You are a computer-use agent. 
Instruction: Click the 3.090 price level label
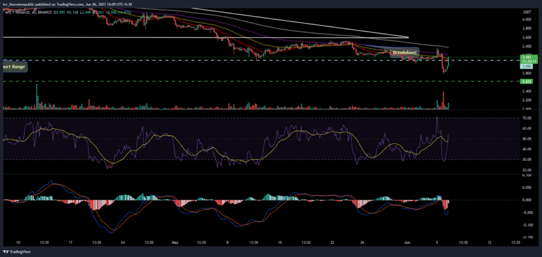526,66
